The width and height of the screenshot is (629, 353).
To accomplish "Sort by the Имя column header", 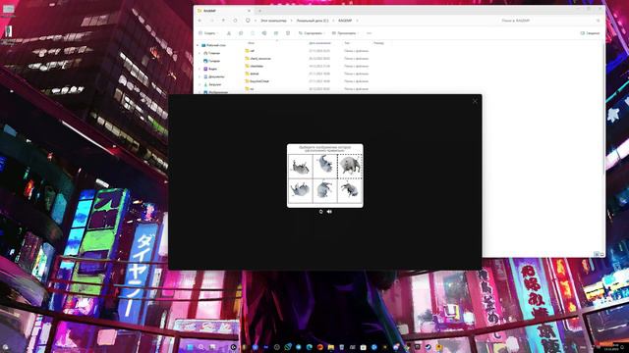I will pos(252,43).
